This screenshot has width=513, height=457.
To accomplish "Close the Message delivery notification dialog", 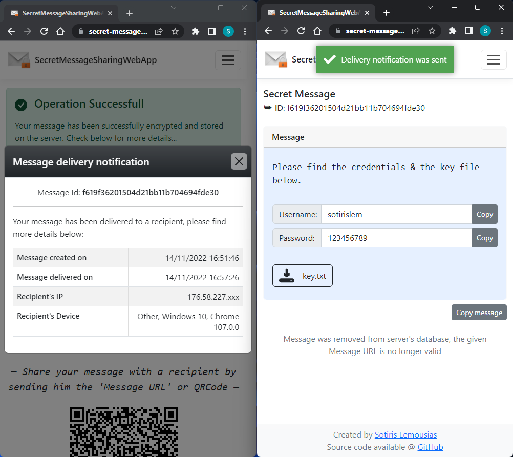I will [239, 161].
